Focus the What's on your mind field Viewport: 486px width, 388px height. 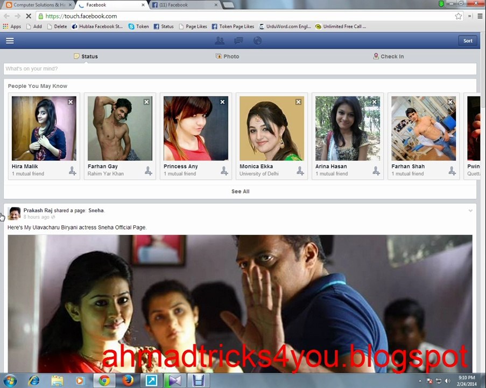point(240,68)
